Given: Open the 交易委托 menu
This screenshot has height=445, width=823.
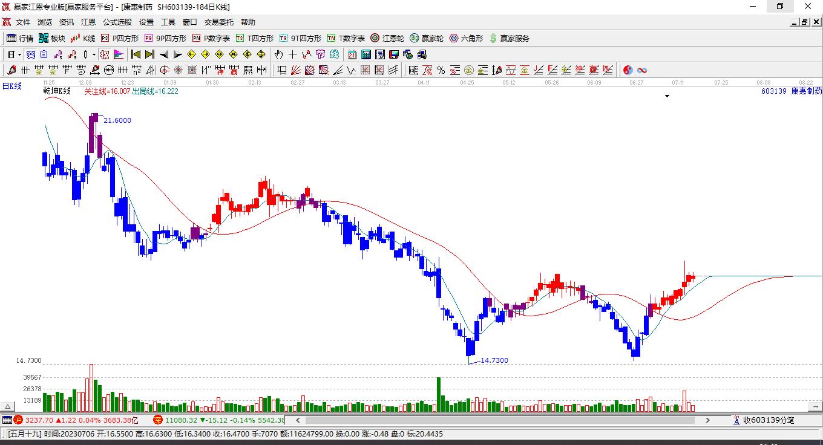Looking at the screenshot, I should pos(219,22).
